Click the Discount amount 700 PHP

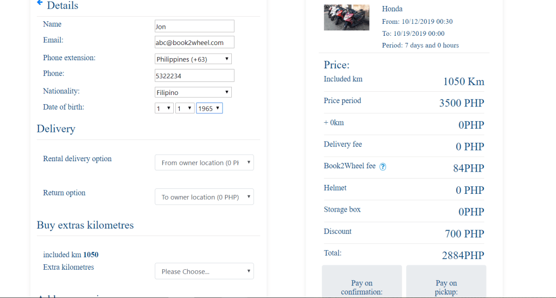point(464,233)
